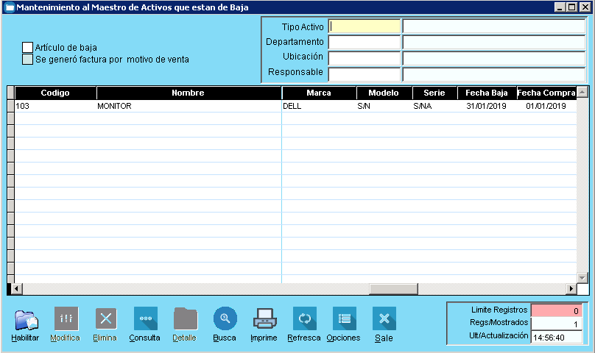Sort by the Codigo column header
595x353 pixels.
(55, 93)
